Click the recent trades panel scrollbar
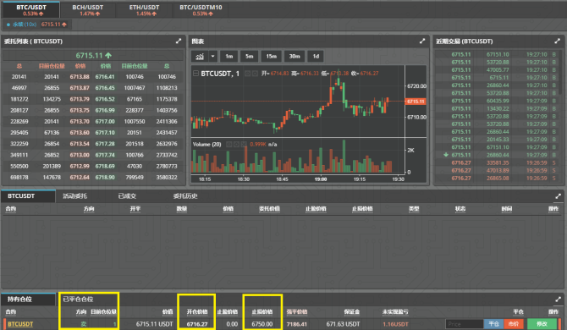567x330 pixels. click(x=561, y=72)
